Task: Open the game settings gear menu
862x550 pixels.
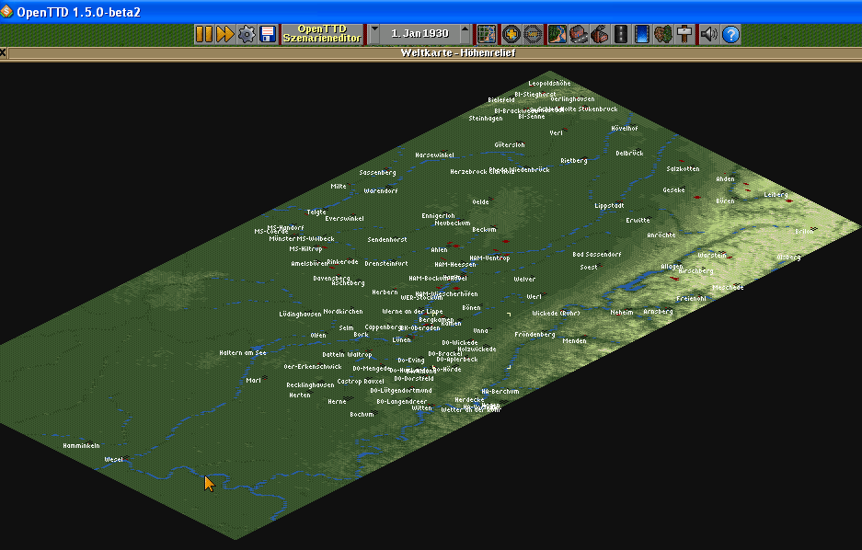Action: pyautogui.click(x=247, y=34)
